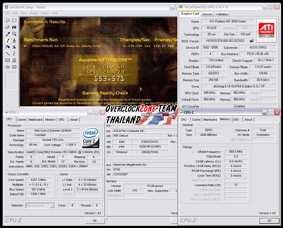The image size is (283, 228).
Task: Select the Text tool in Paint
Action: tap(14, 47)
